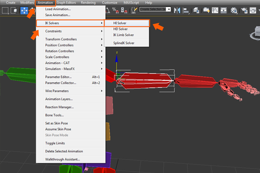
Task: Expand the Scale Controllers submenu
Action: pos(71,57)
